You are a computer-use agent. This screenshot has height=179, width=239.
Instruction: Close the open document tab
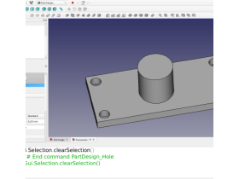[x=94, y=139]
